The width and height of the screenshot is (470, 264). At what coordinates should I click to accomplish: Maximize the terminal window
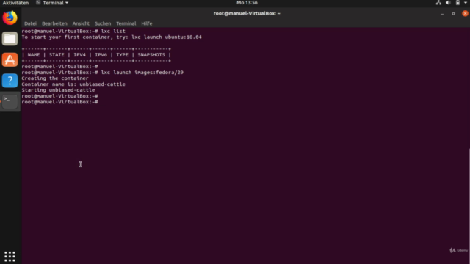tap(454, 13)
